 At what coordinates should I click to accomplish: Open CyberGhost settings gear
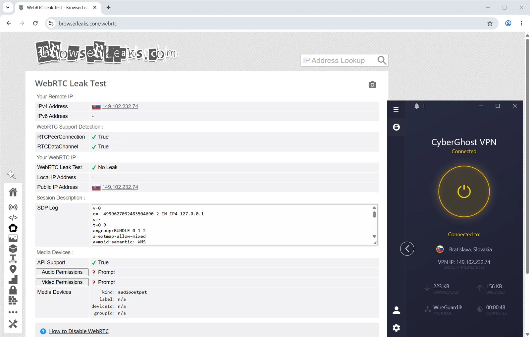(x=396, y=328)
